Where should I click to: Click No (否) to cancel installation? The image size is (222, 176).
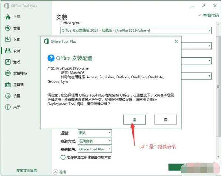click(x=165, y=119)
